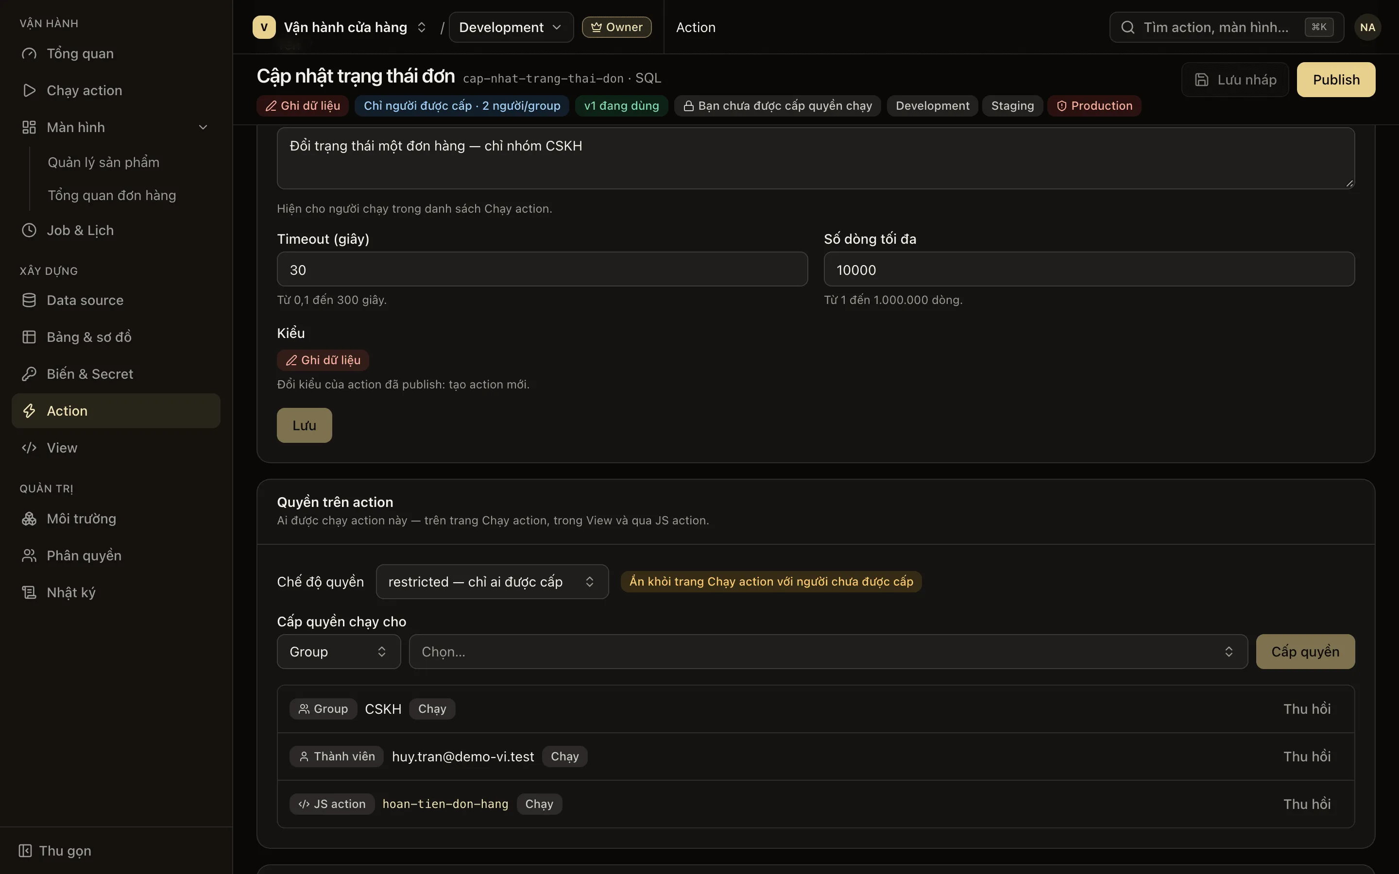
Task: Click the description text area
Action: [815, 158]
